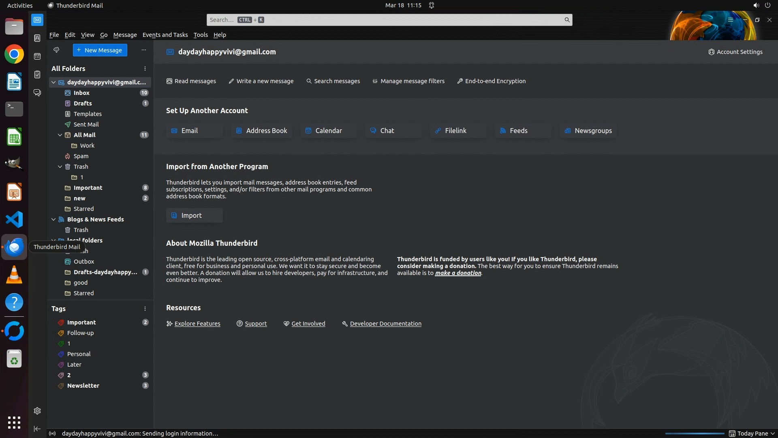Open Tasks space in sidebar

(x=37, y=75)
